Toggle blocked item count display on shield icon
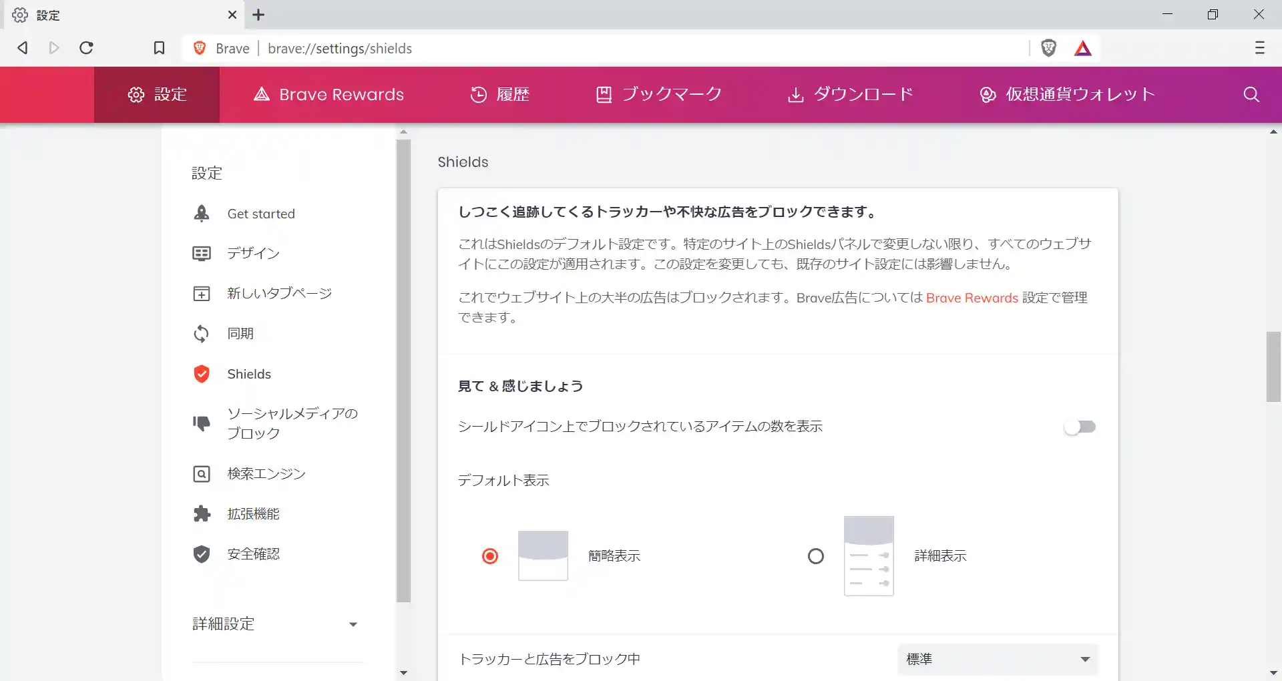 point(1080,427)
